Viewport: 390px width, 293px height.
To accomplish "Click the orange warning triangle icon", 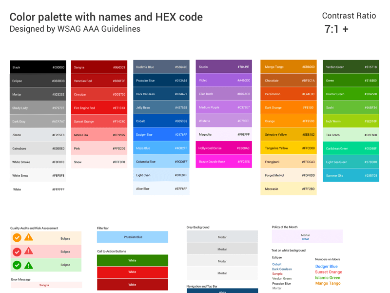I will [29, 237].
